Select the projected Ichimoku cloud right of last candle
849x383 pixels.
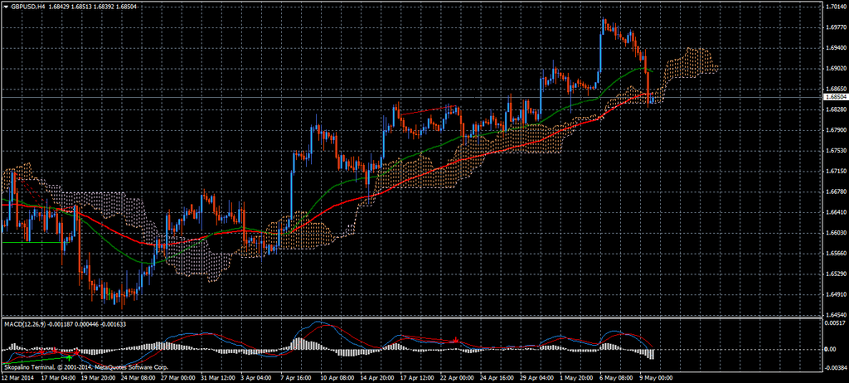point(692,64)
